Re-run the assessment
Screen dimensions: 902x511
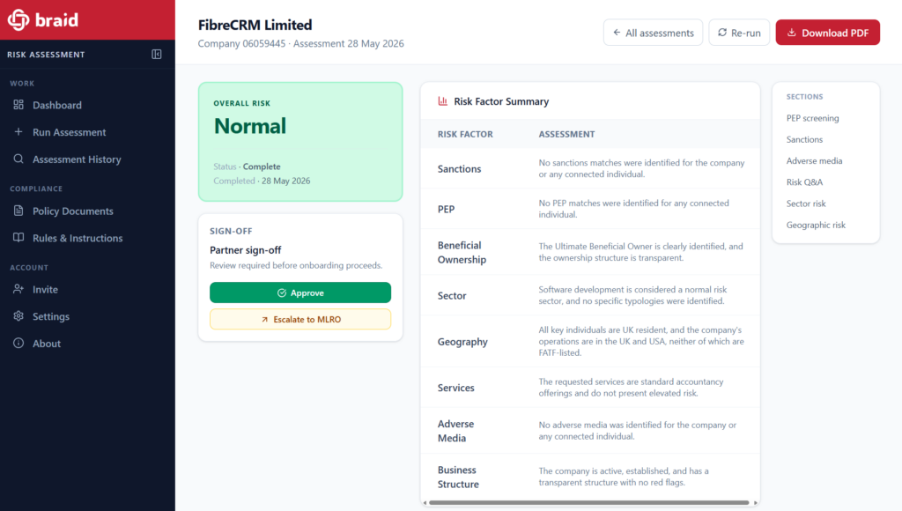coord(739,33)
